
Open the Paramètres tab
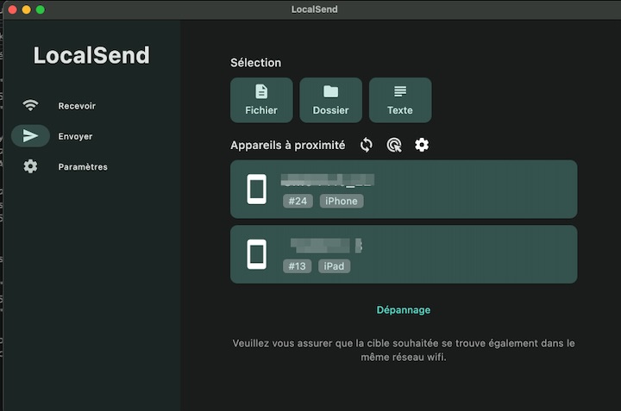click(x=83, y=166)
